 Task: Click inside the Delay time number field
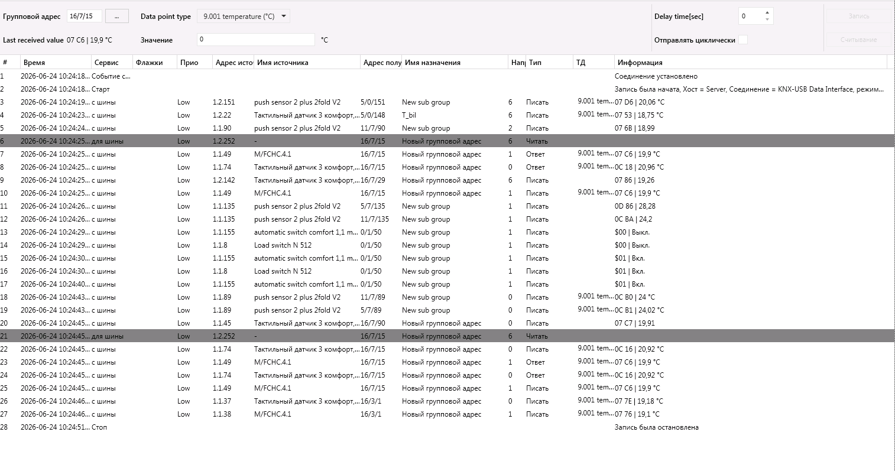751,17
